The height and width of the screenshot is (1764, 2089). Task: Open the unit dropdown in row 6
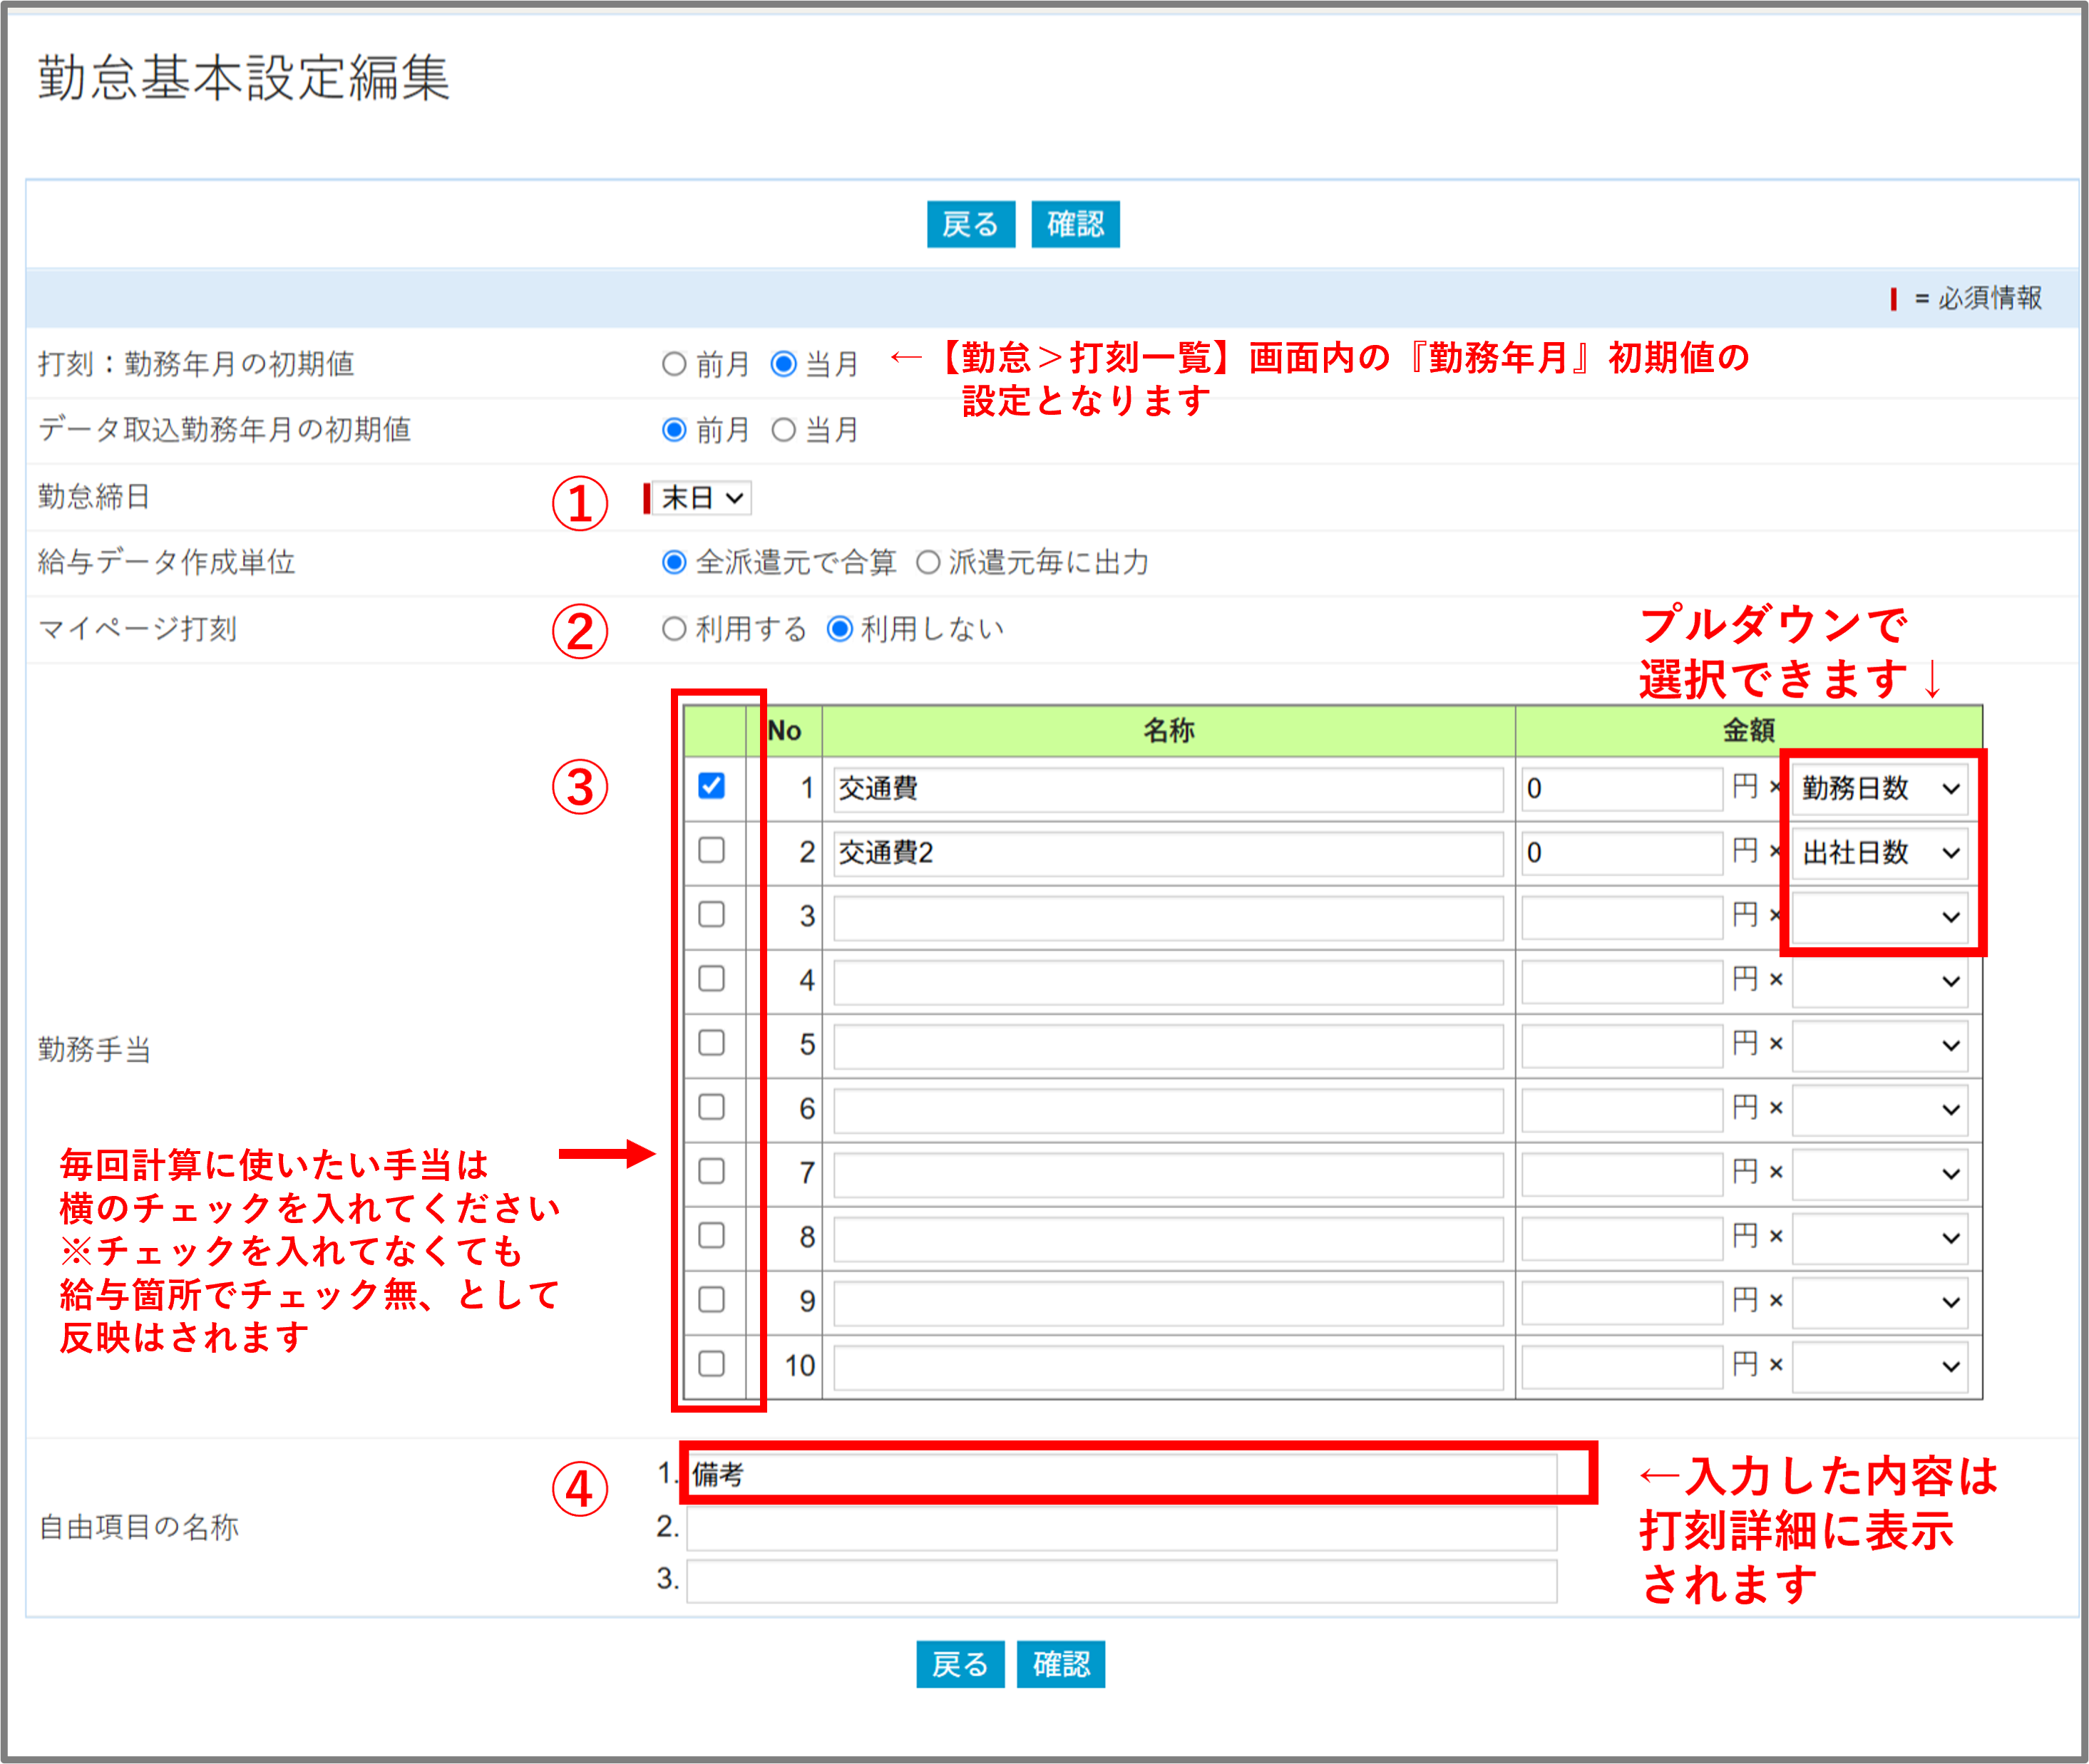1880,1109
